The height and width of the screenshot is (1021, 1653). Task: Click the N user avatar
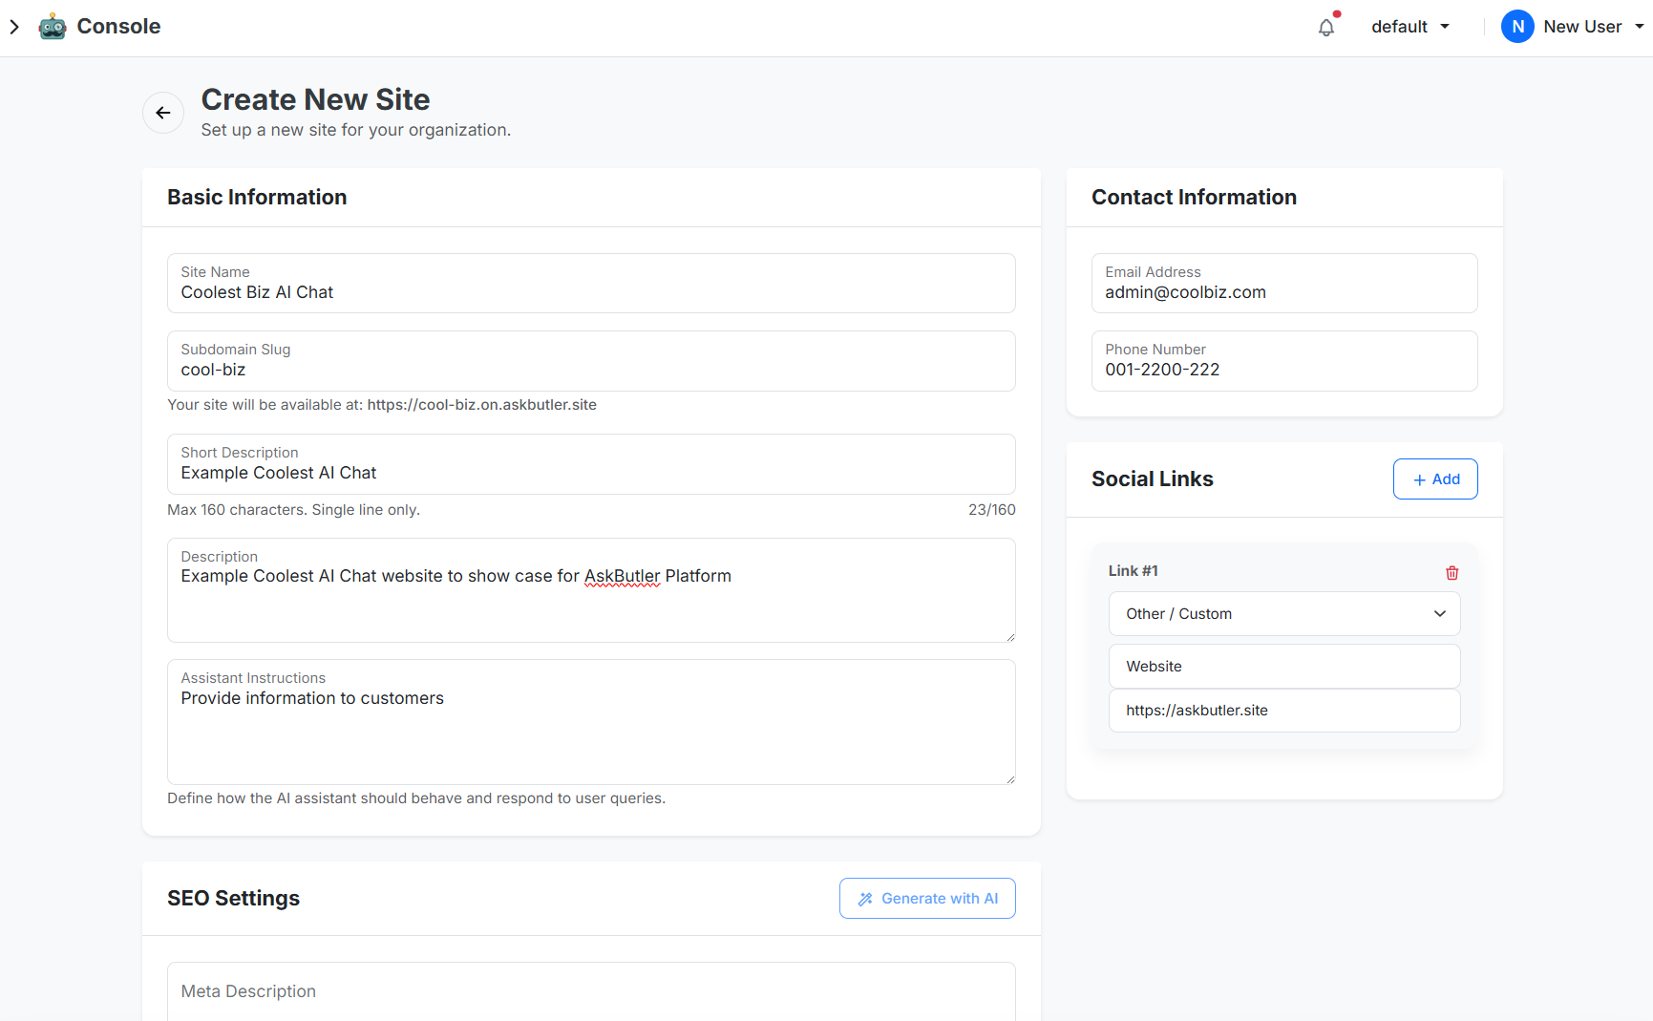point(1516,27)
